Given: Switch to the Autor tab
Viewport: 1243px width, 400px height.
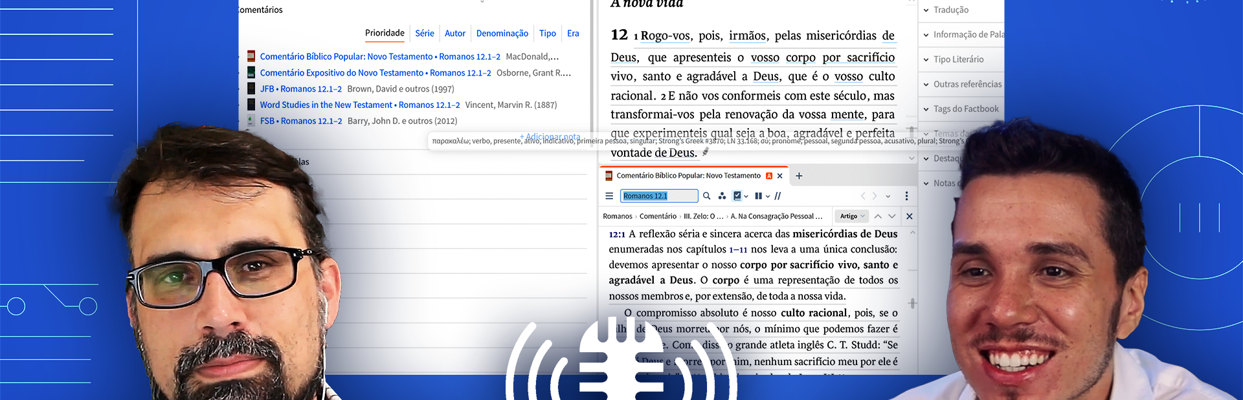Looking at the screenshot, I should 455,33.
